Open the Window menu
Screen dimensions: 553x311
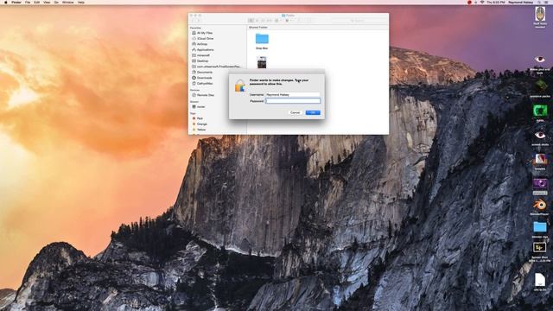tap(67, 2)
